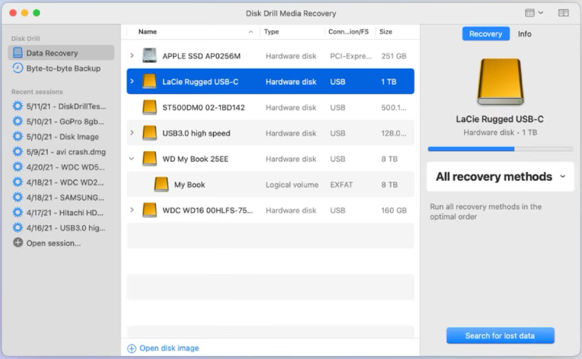Click the Logical volume type cell

(x=292, y=185)
